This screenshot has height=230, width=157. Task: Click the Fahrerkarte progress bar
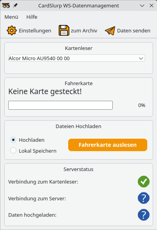pyautogui.click(x=60, y=105)
